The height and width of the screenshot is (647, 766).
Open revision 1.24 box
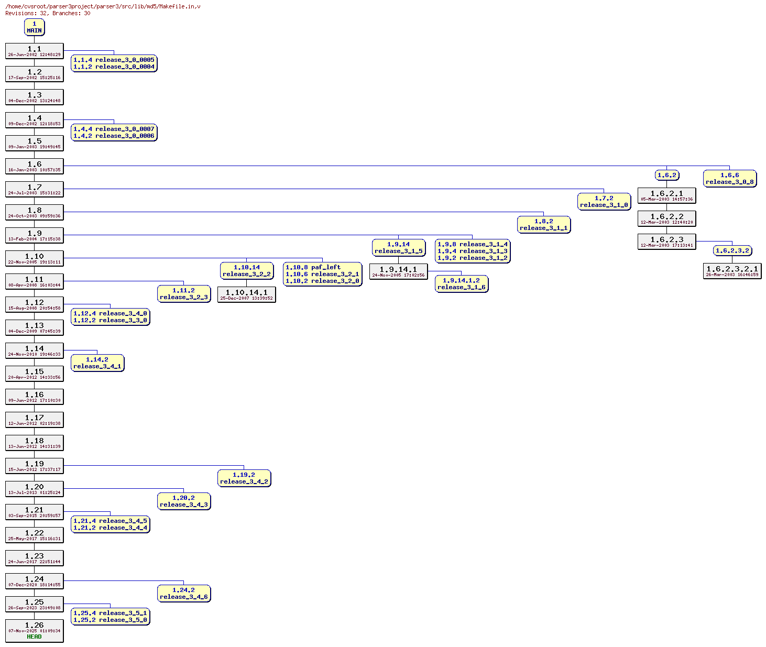(35, 581)
